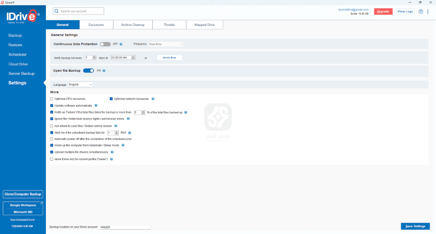Click help icon next to Continuous Data Protection
The image size is (436, 234).
[x=122, y=44]
